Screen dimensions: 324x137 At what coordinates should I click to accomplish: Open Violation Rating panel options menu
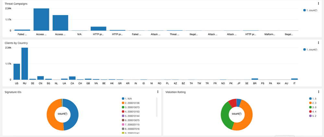pyautogui.click(x=319, y=92)
